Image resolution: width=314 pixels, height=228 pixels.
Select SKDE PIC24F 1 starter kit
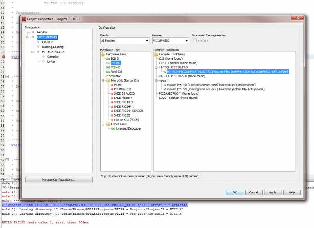click(124, 107)
